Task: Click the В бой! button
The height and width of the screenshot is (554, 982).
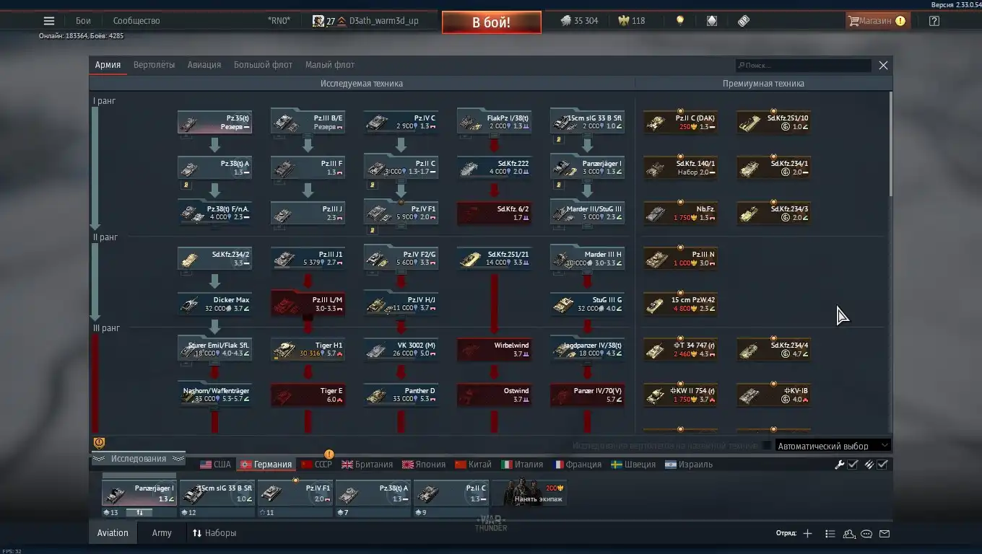Action: [491, 22]
